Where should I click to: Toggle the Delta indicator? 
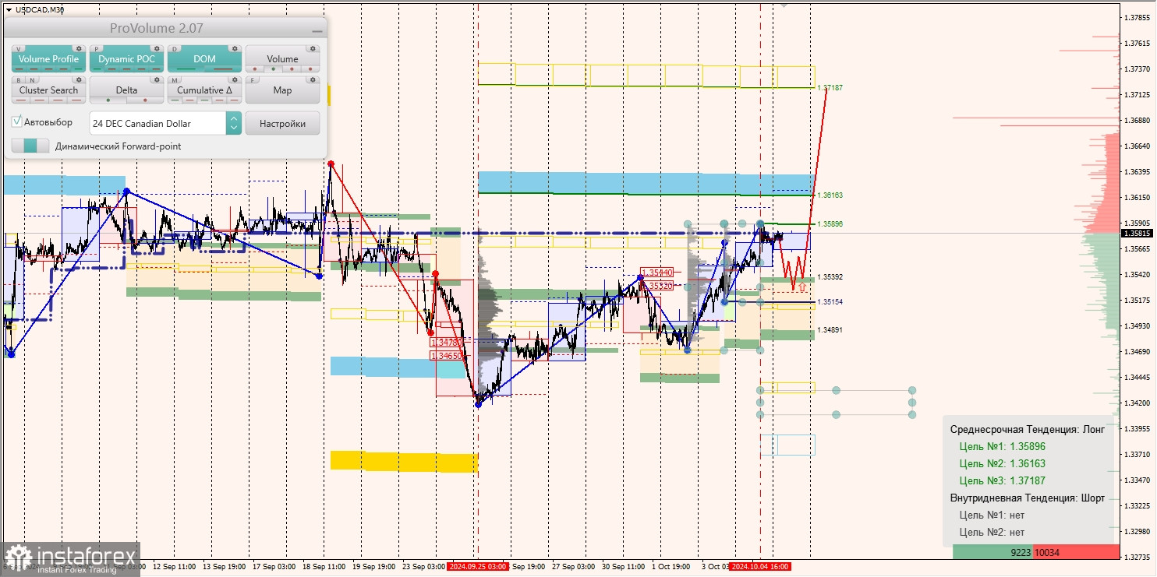click(x=126, y=90)
